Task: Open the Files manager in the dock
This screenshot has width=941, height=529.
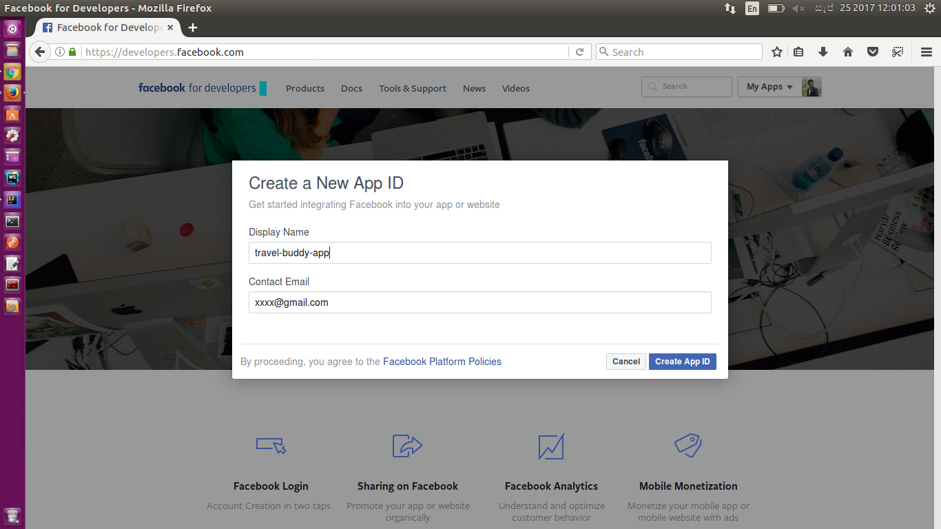Action: click(12, 50)
